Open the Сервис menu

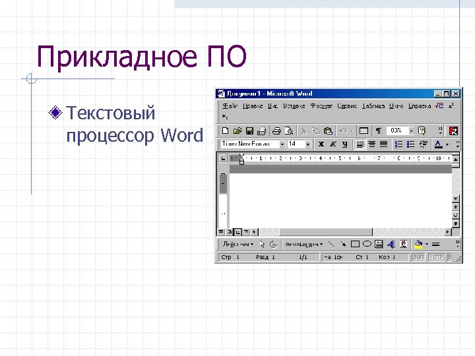pos(347,106)
